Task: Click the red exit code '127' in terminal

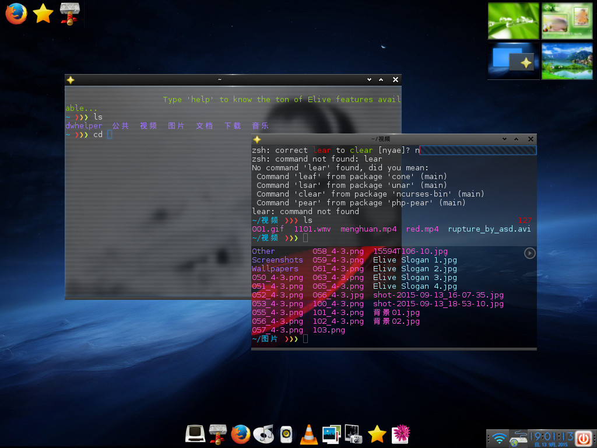Action: coord(525,220)
